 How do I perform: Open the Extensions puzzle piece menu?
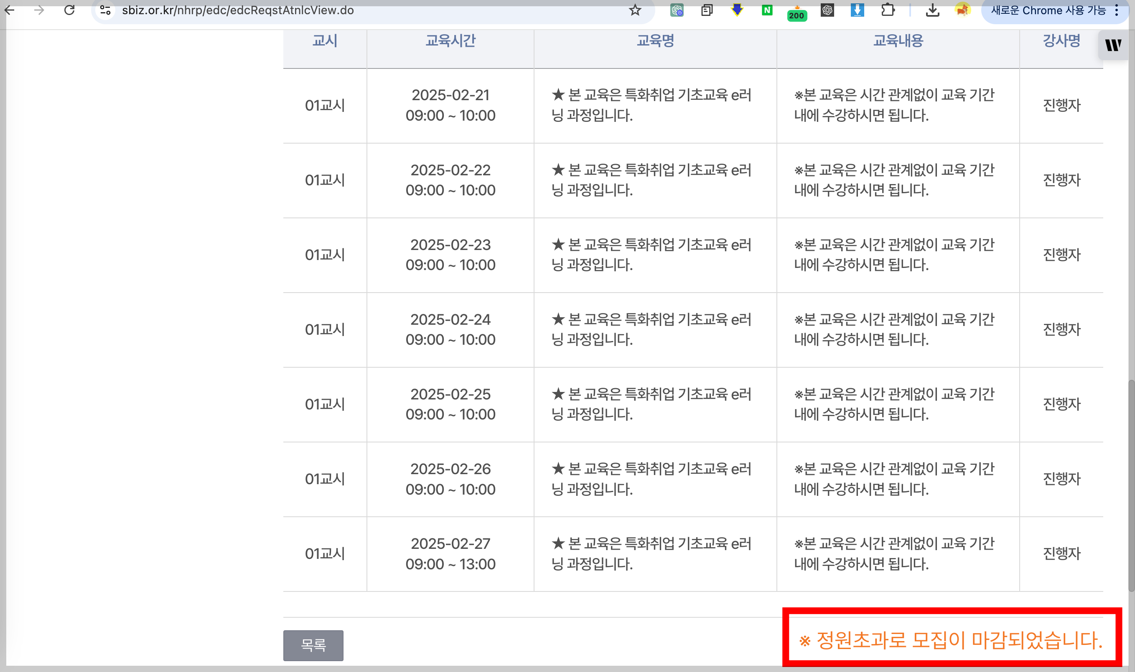(x=888, y=10)
